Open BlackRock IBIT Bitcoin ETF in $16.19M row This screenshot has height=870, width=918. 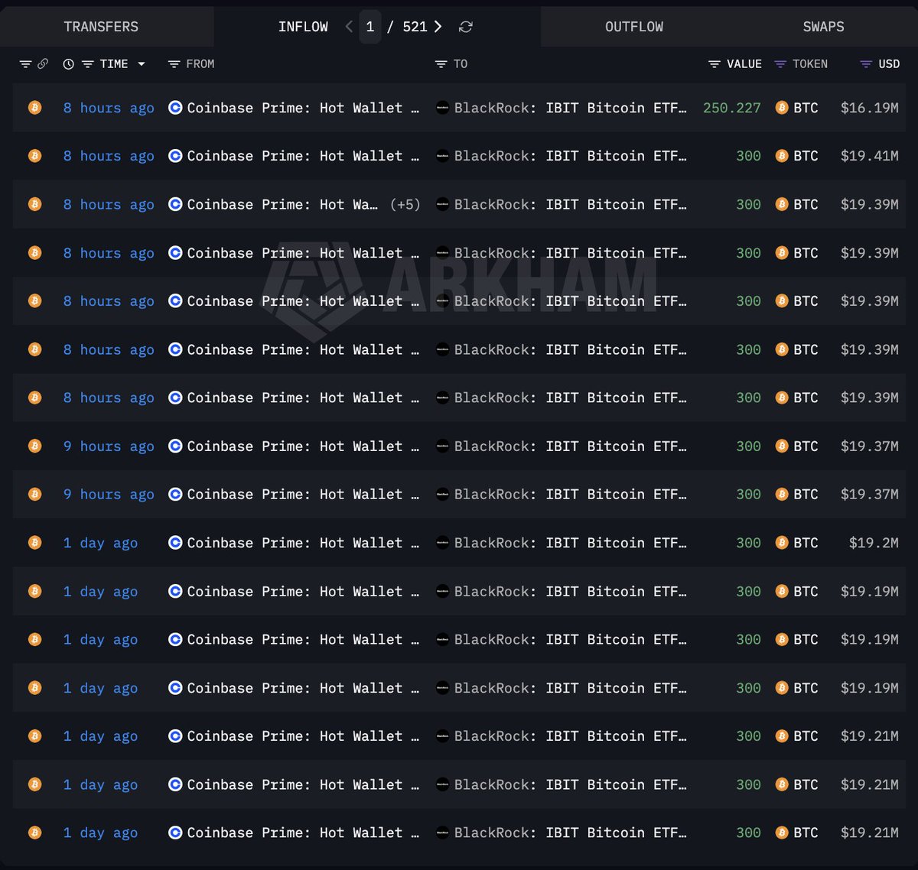570,108
